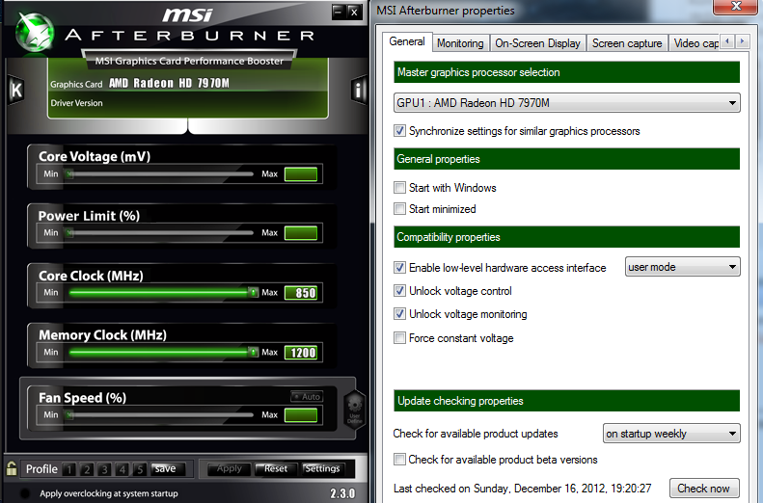Click the Core Clock slider handle
Screen dimensions: 763x503
coord(254,292)
